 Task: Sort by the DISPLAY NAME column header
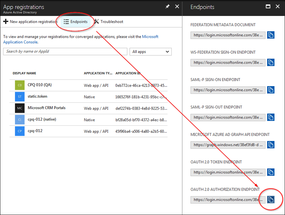24,73
